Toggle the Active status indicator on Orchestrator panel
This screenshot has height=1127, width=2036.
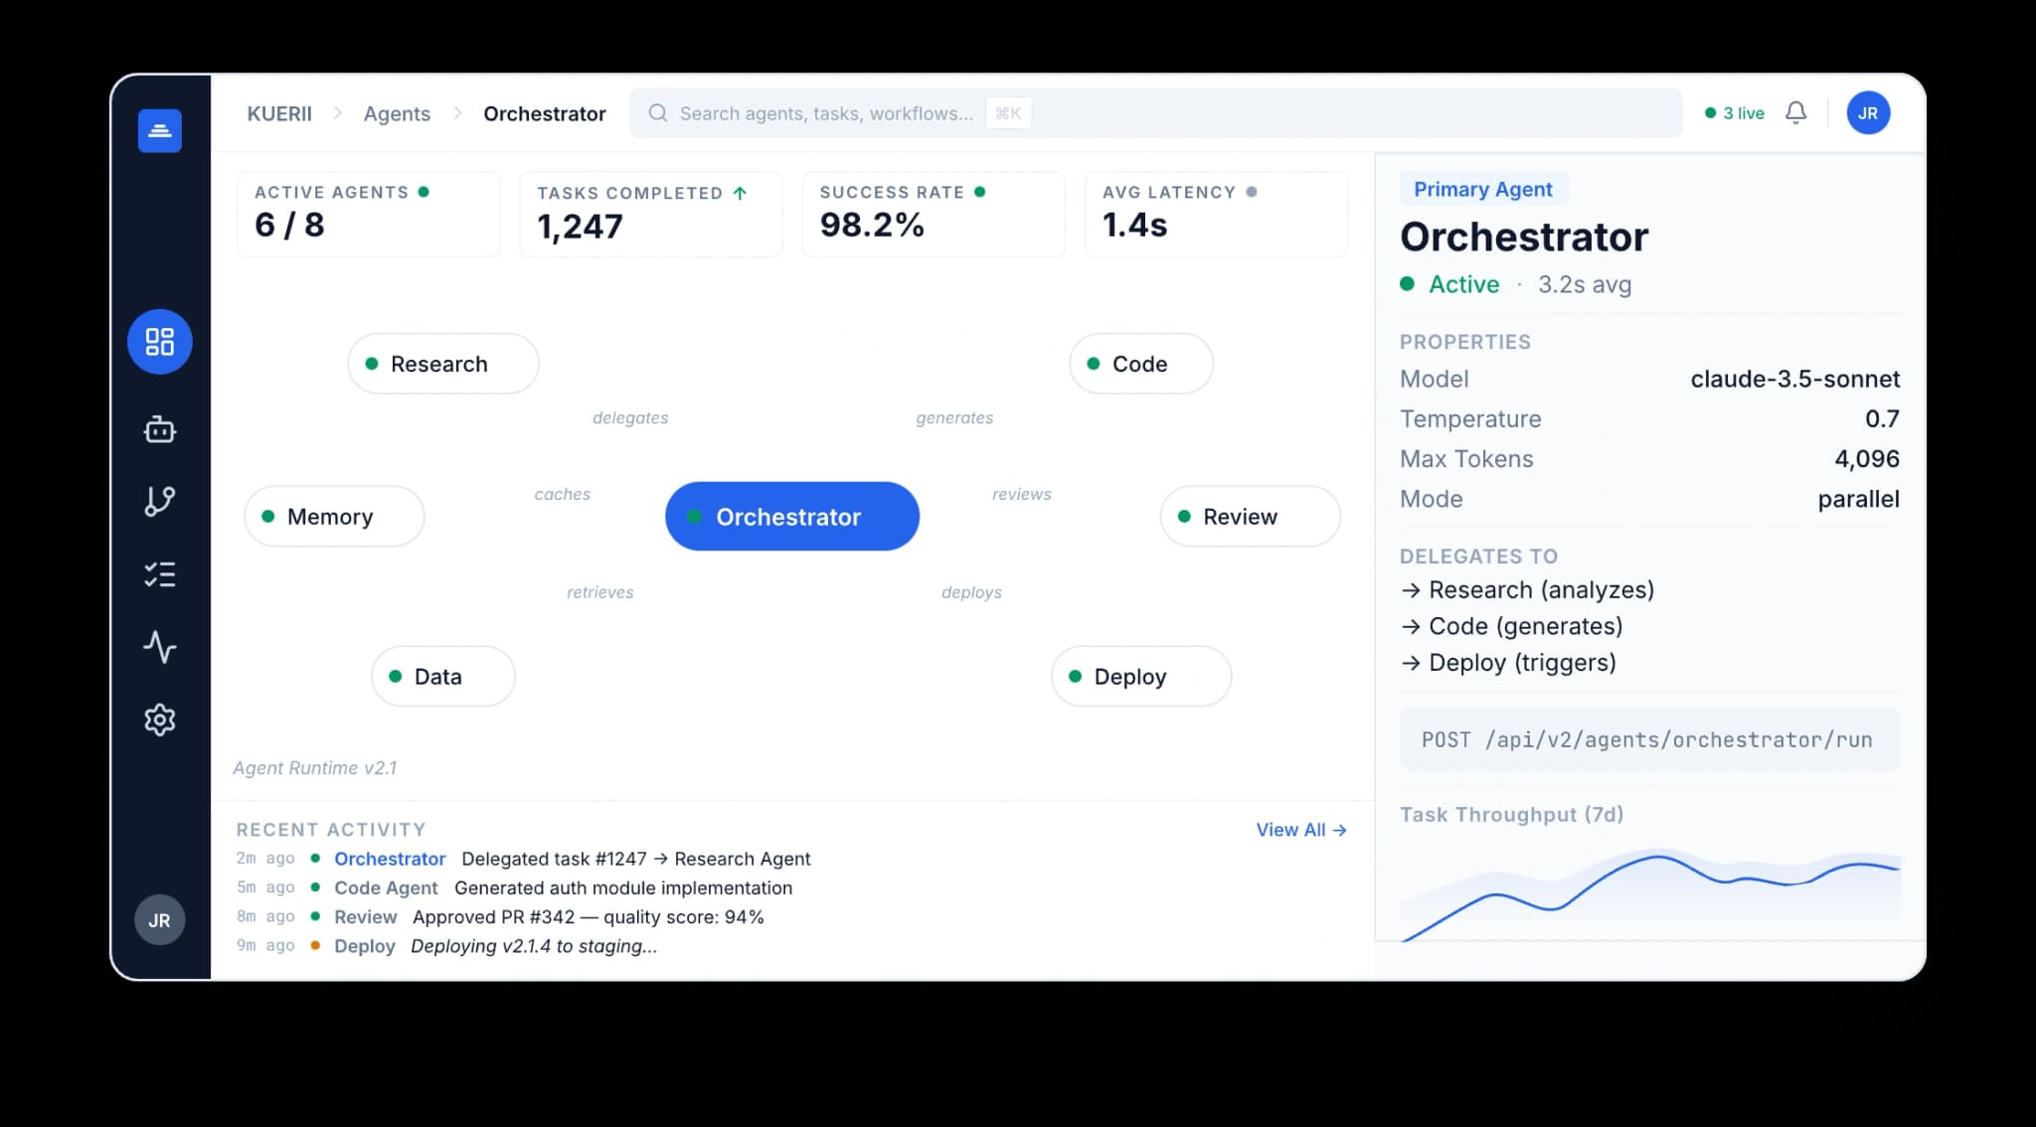pyautogui.click(x=1409, y=284)
